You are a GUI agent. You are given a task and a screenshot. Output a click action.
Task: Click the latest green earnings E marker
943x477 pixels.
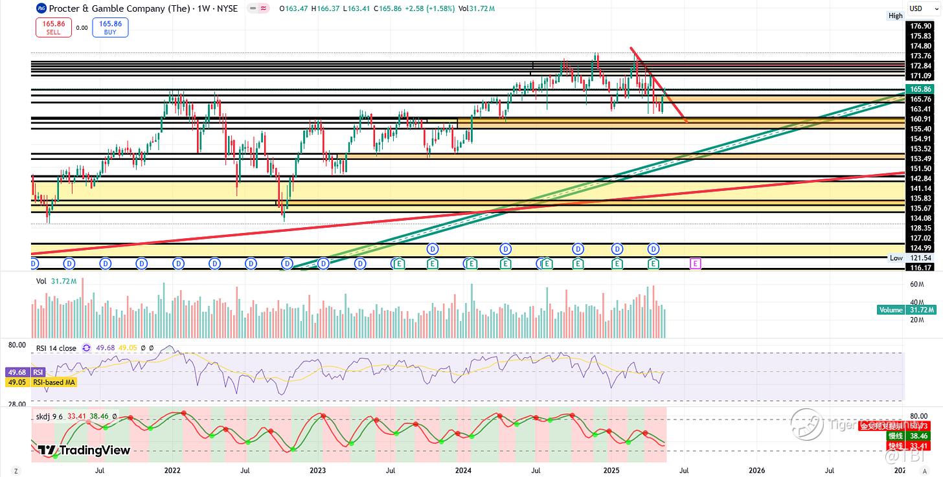click(x=653, y=263)
